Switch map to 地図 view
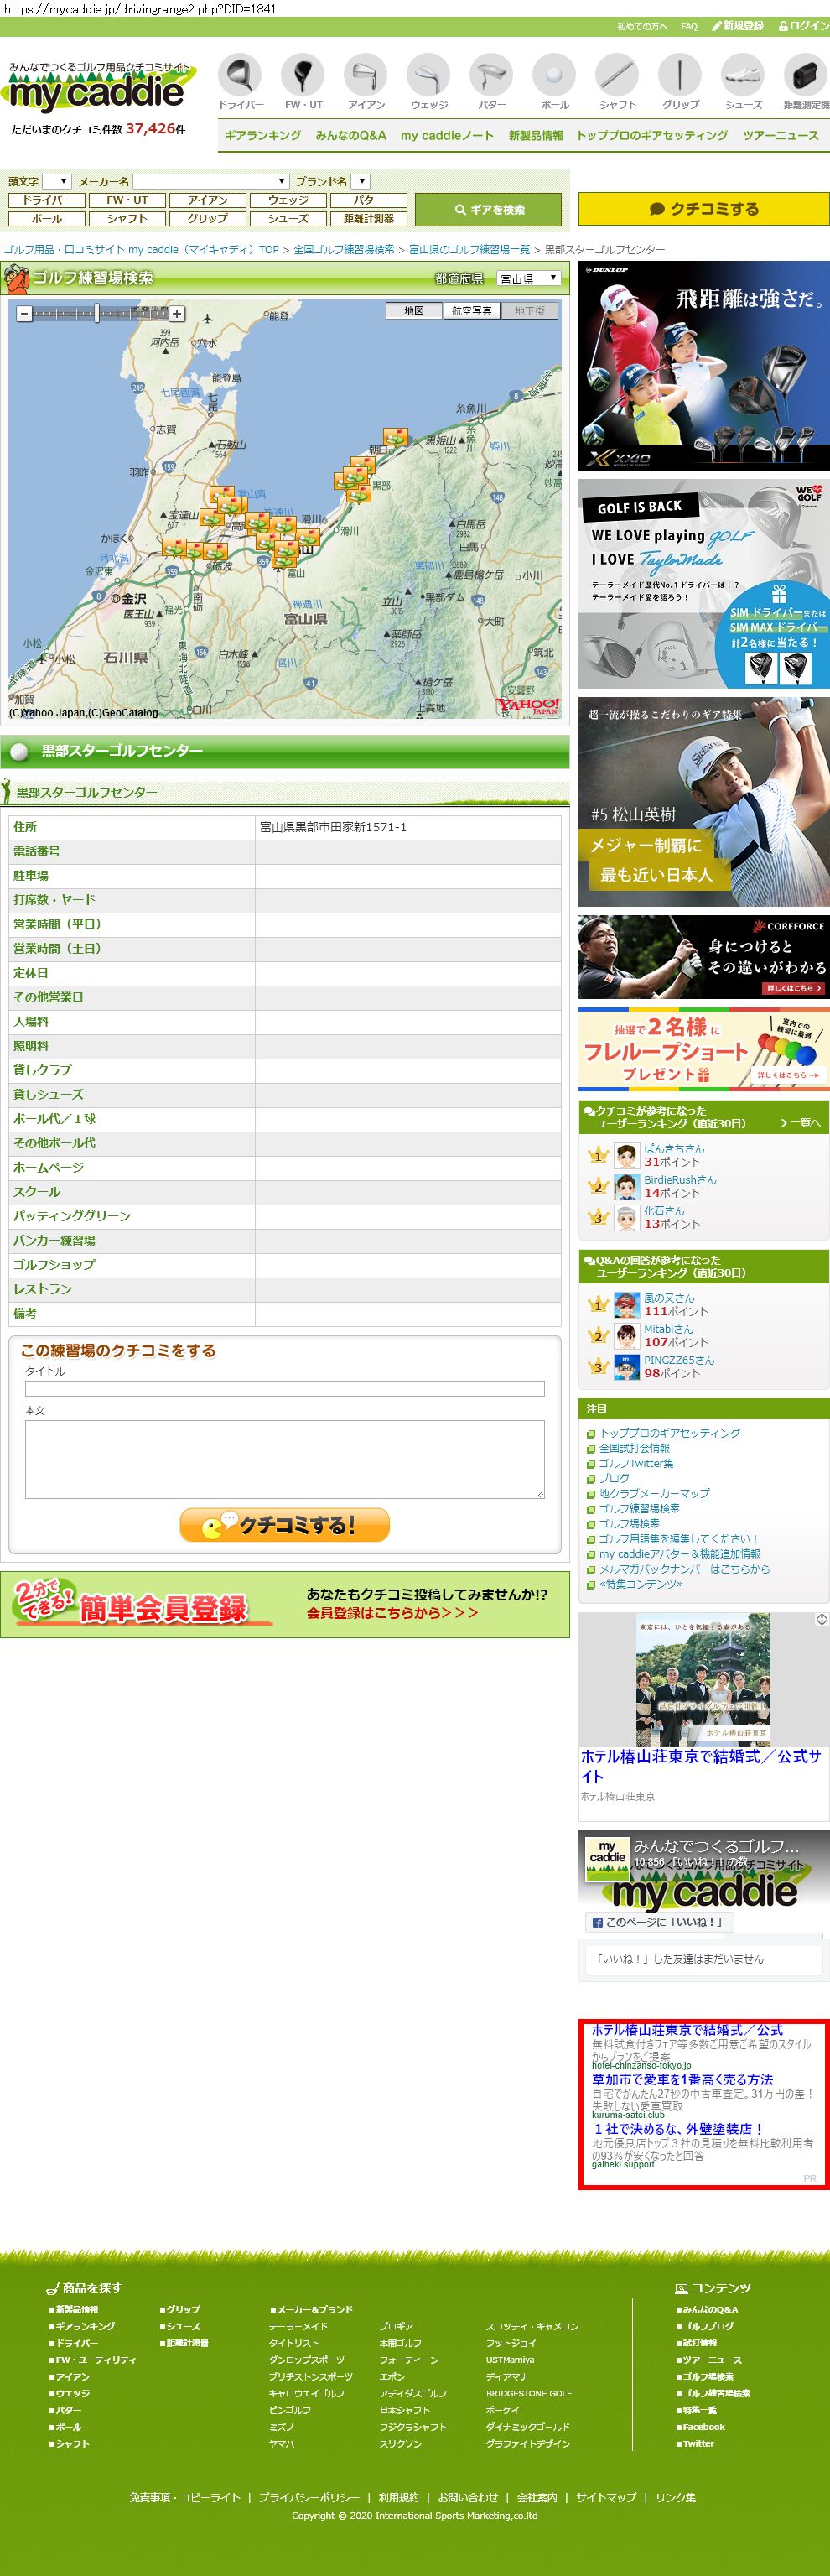 tap(414, 311)
